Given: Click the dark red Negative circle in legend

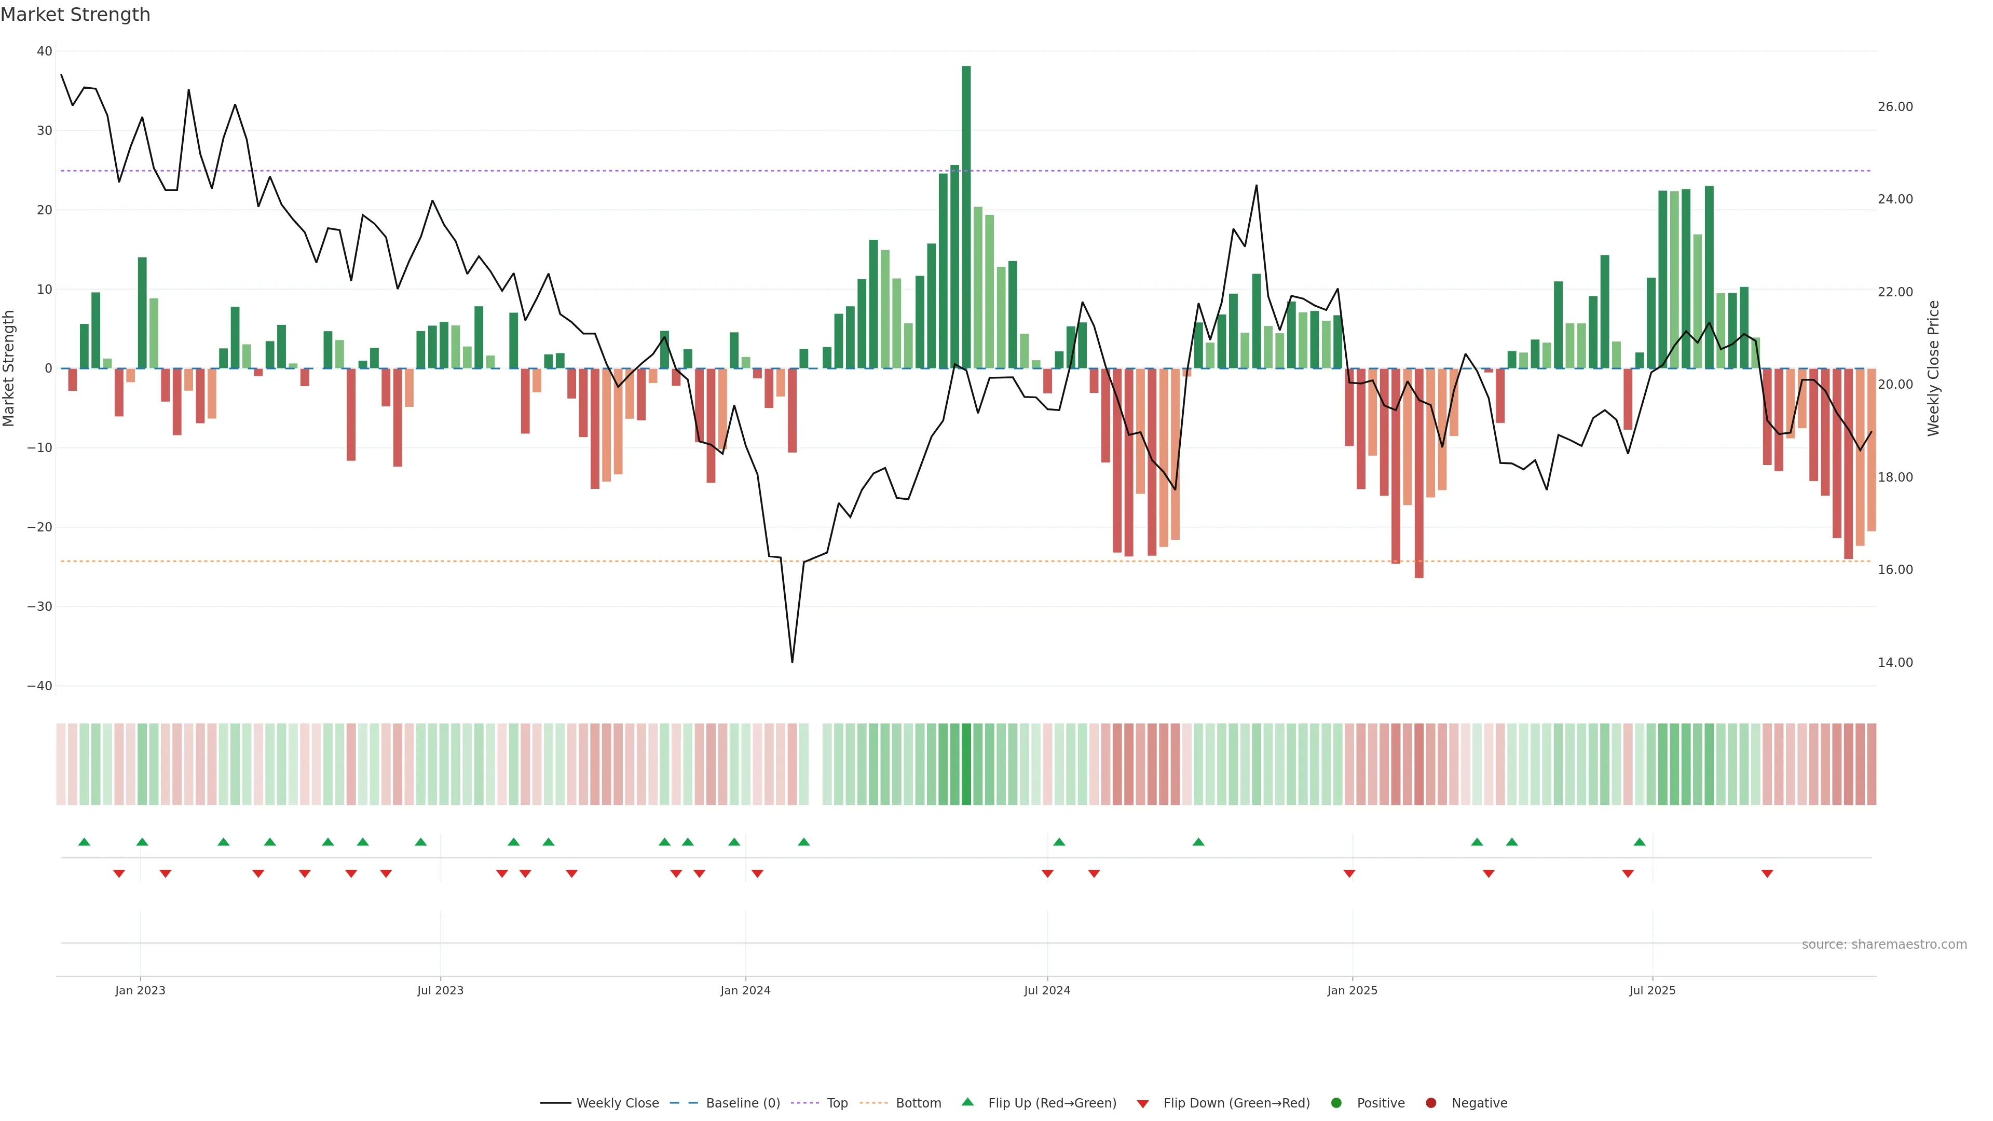Looking at the screenshot, I should [x=1430, y=1103].
